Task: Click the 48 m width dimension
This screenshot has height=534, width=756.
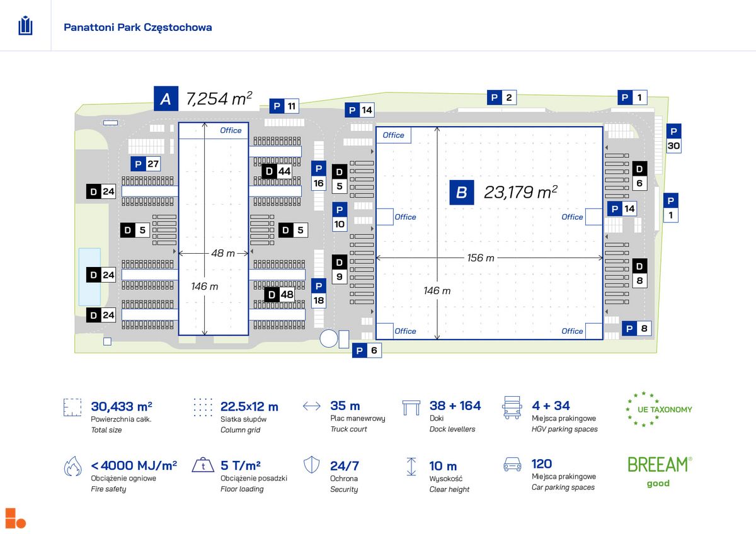Action: (x=222, y=253)
